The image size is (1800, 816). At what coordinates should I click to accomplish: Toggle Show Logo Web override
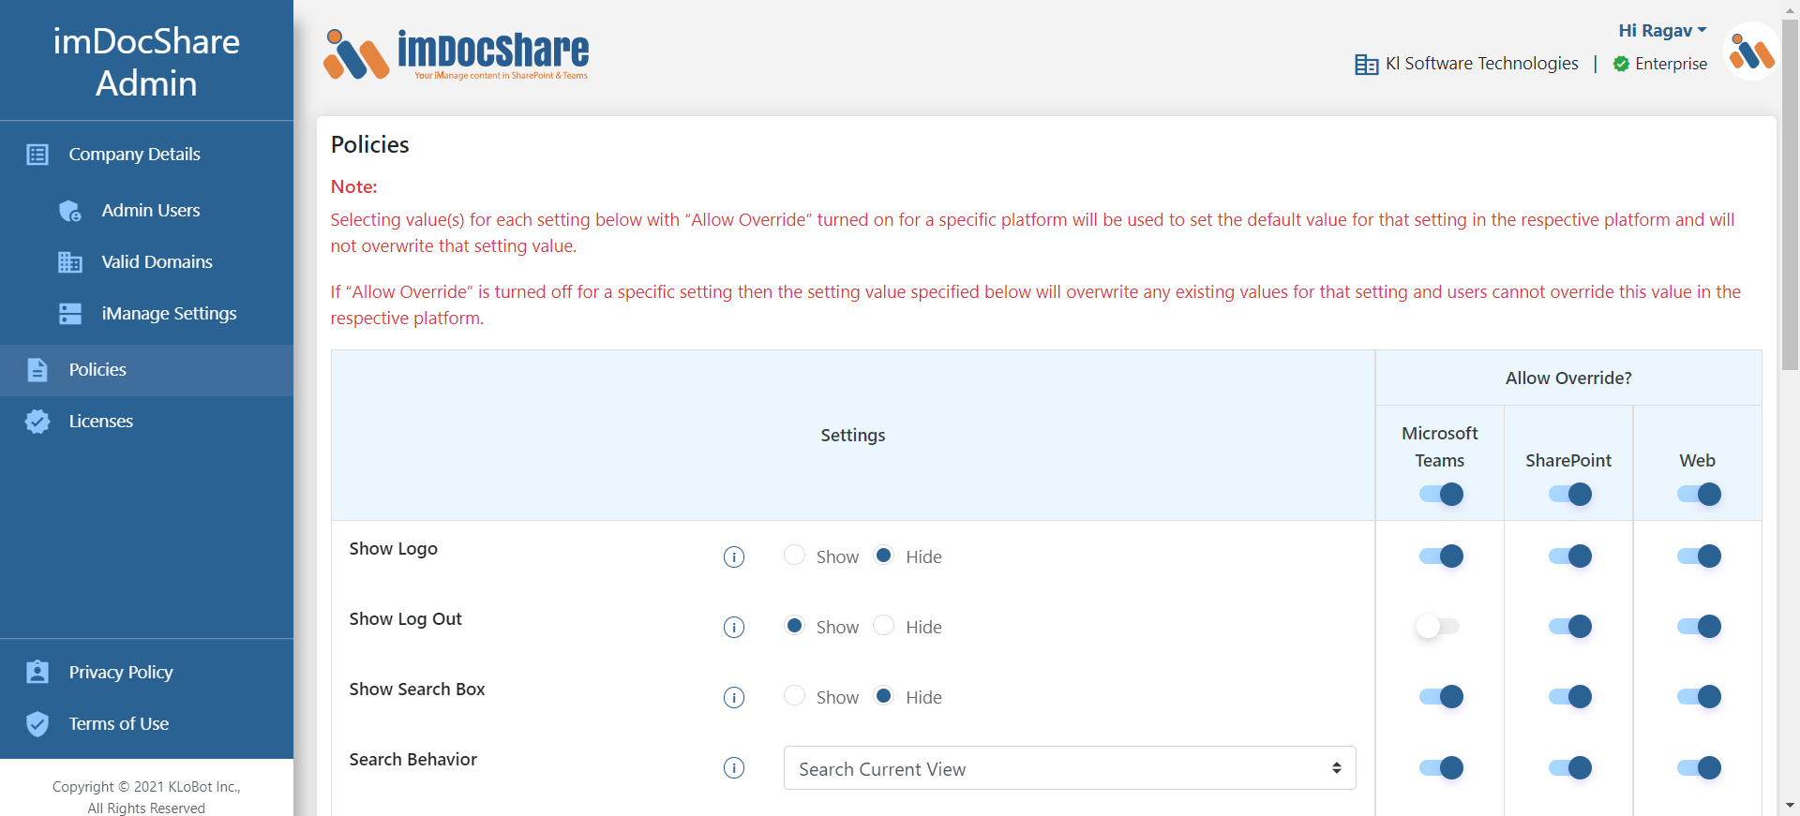(x=1698, y=556)
